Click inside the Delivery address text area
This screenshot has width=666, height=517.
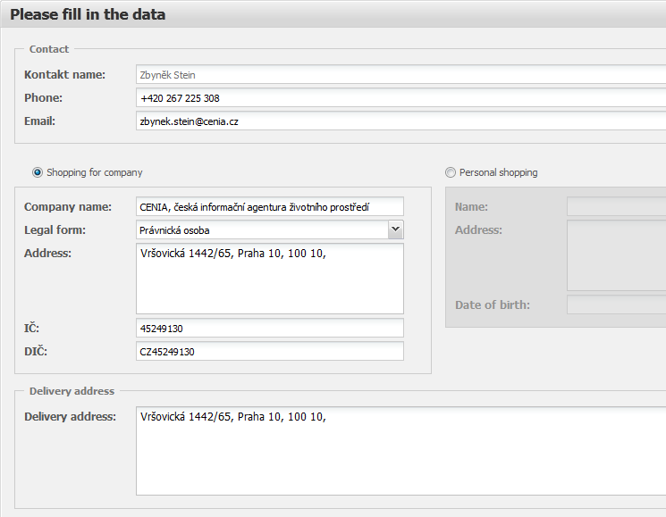(401, 451)
